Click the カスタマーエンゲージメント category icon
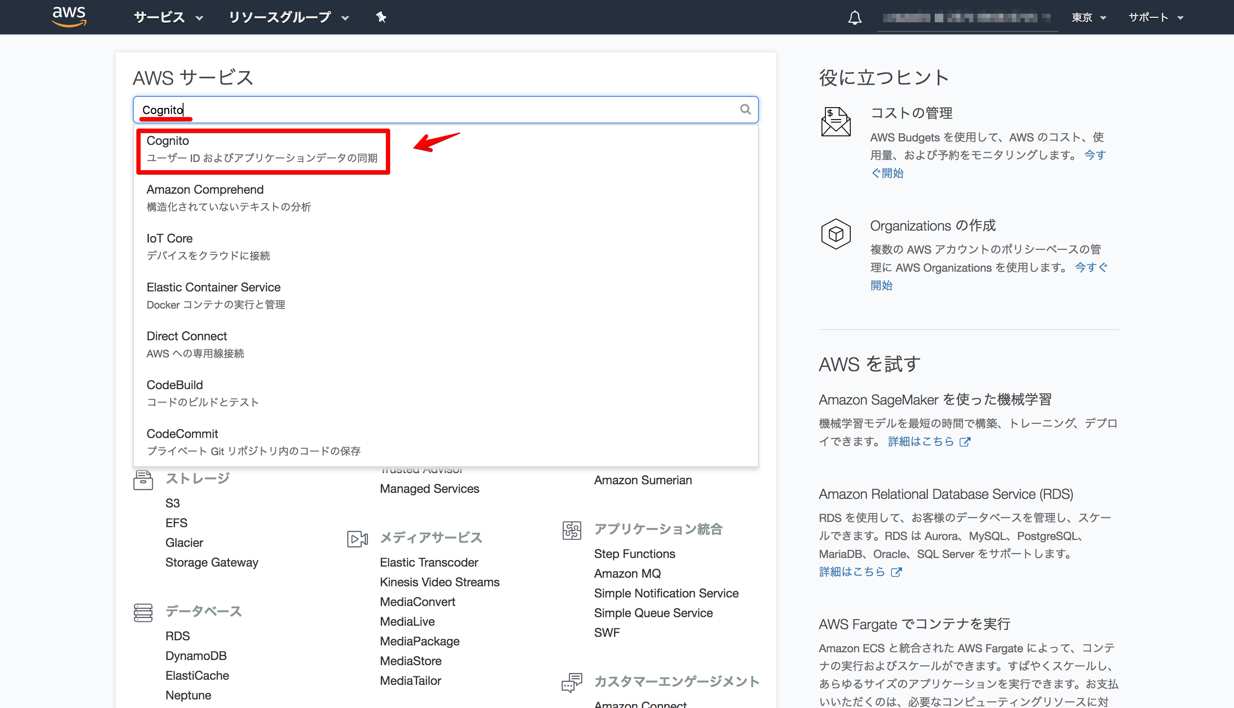This screenshot has width=1234, height=708. [x=572, y=683]
